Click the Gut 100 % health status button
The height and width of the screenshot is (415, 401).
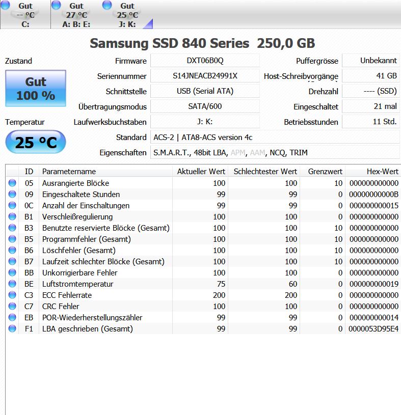coord(36,89)
